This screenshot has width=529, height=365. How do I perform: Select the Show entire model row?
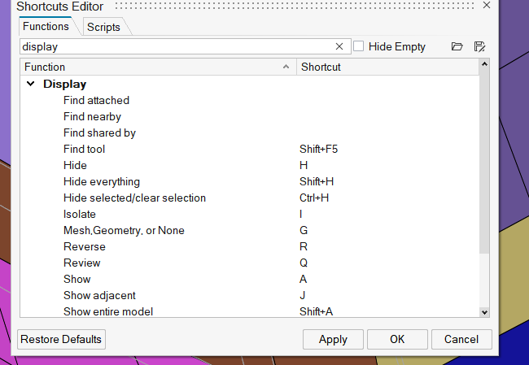[x=250, y=311]
